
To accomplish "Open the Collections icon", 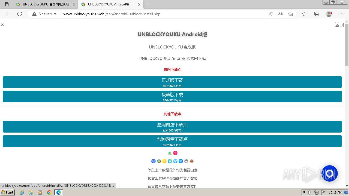I will coord(316,14).
